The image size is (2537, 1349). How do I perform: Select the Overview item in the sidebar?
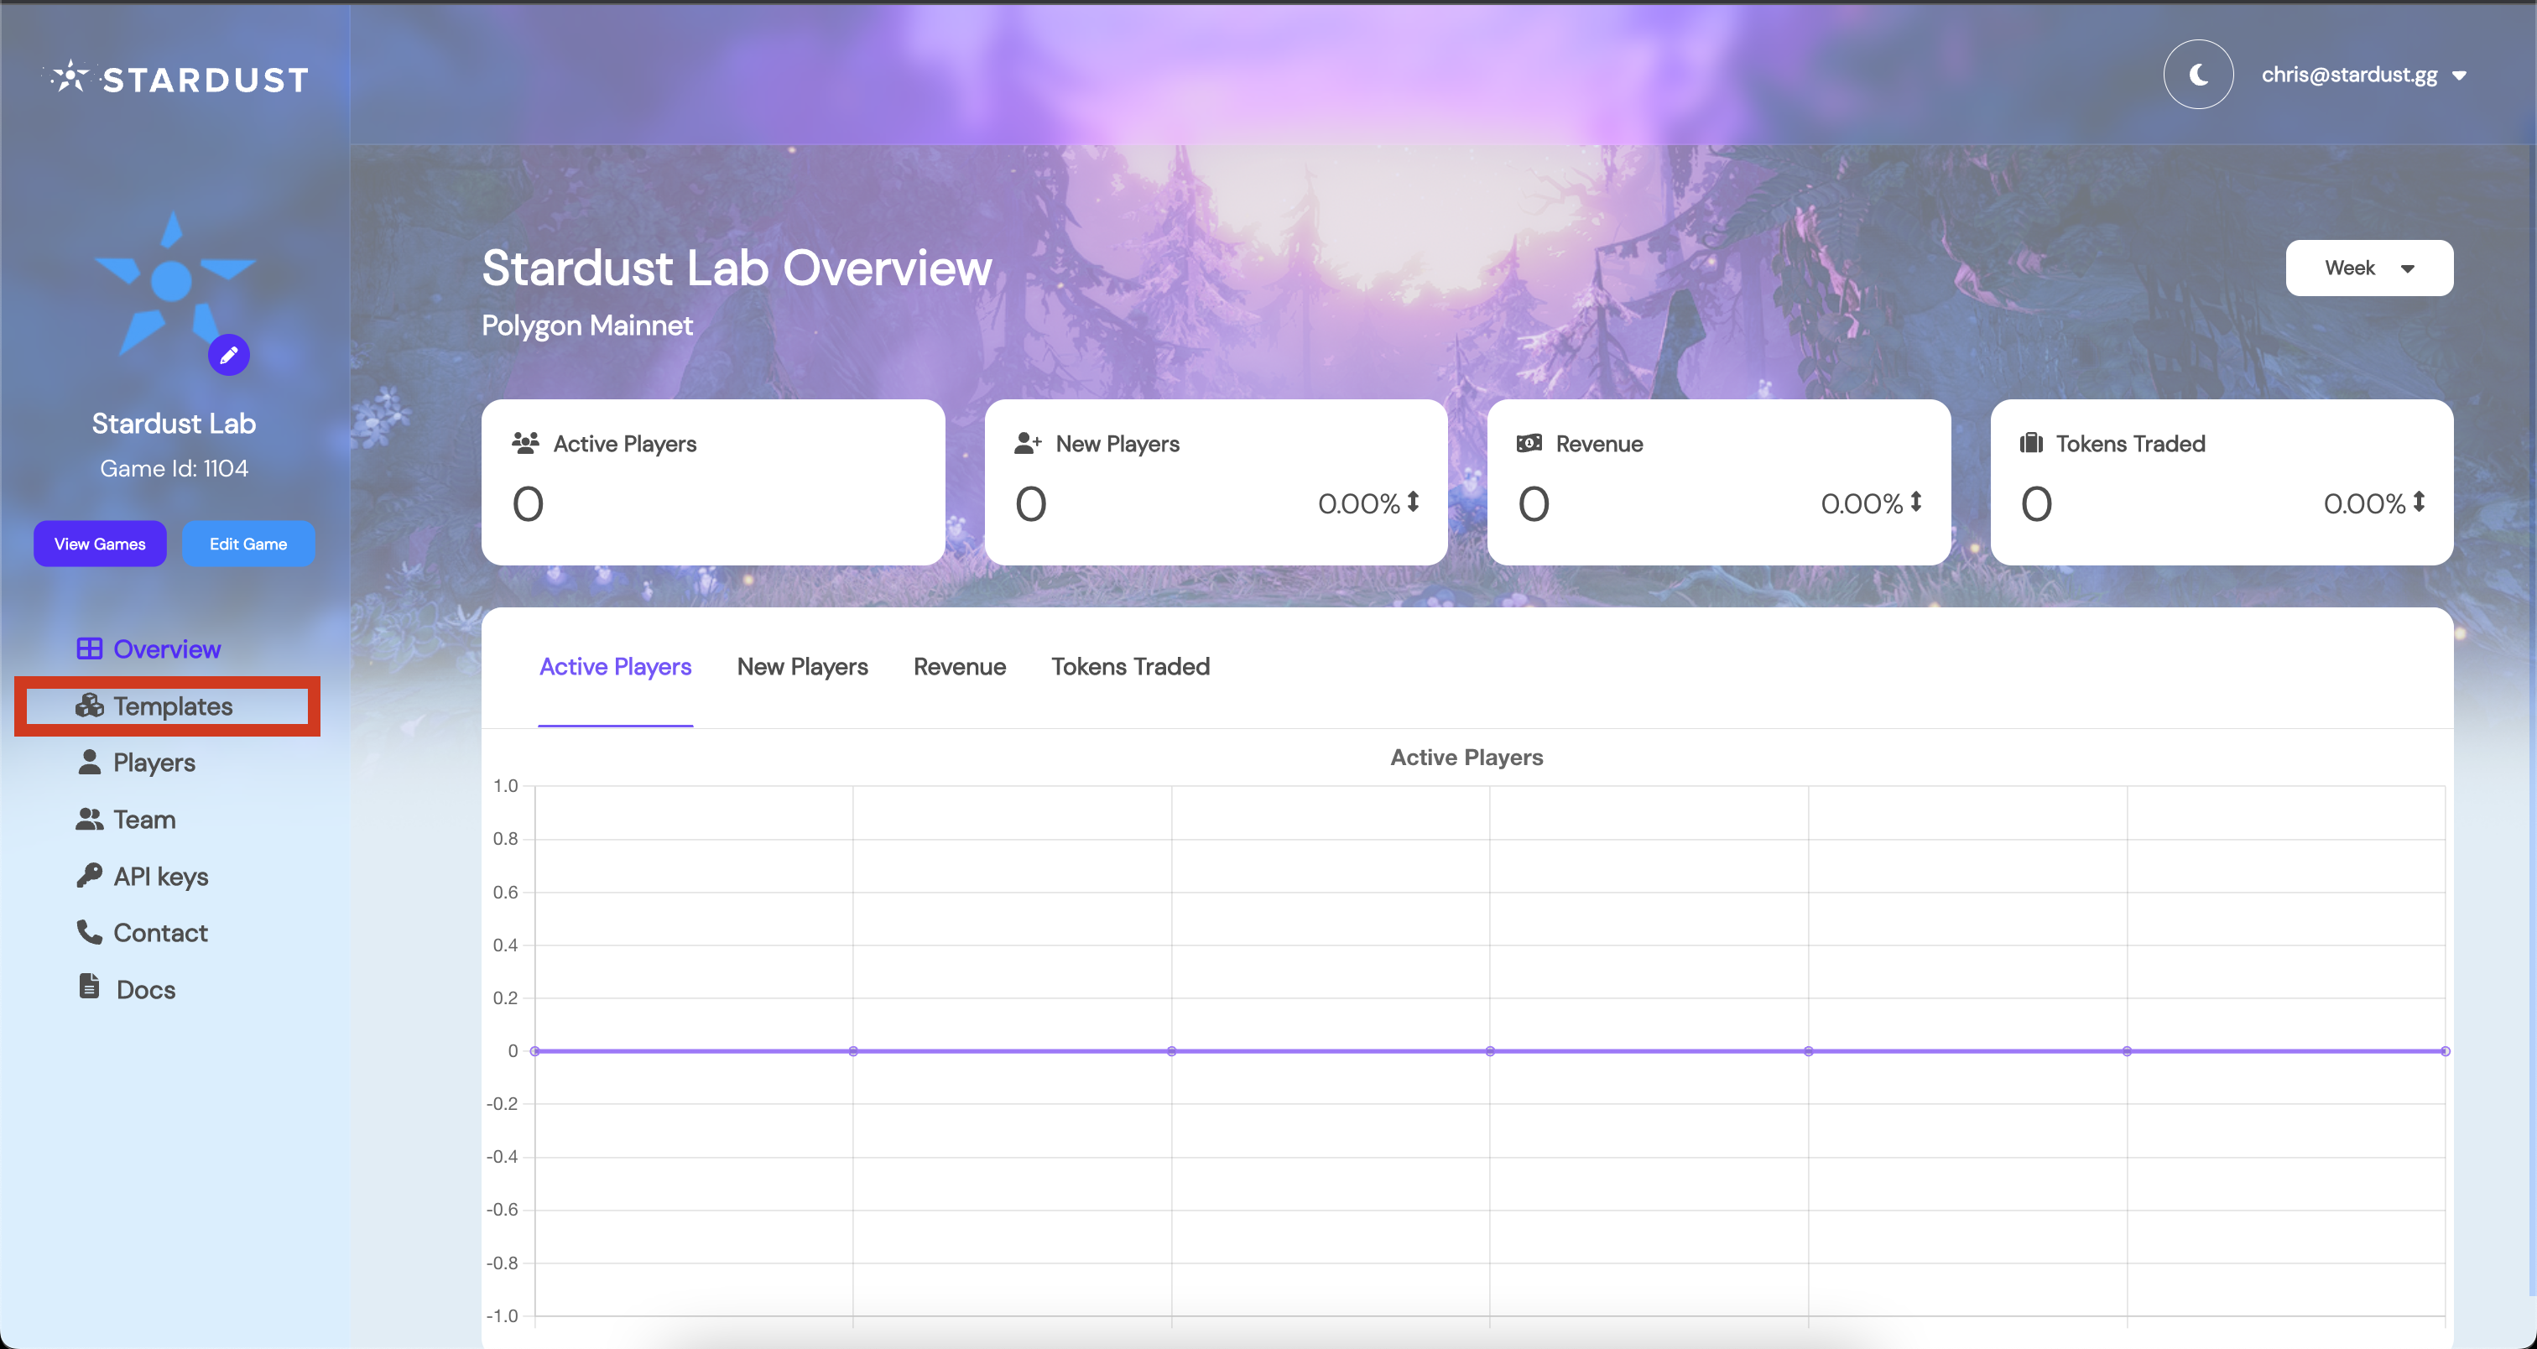166,648
